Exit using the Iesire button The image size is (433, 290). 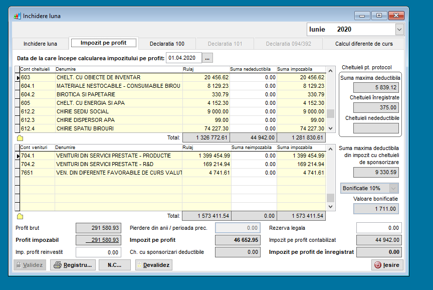[x=387, y=265]
